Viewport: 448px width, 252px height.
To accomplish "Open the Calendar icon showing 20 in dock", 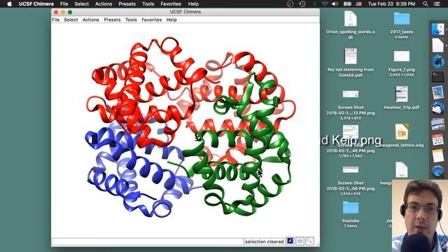I will point(438,140).
